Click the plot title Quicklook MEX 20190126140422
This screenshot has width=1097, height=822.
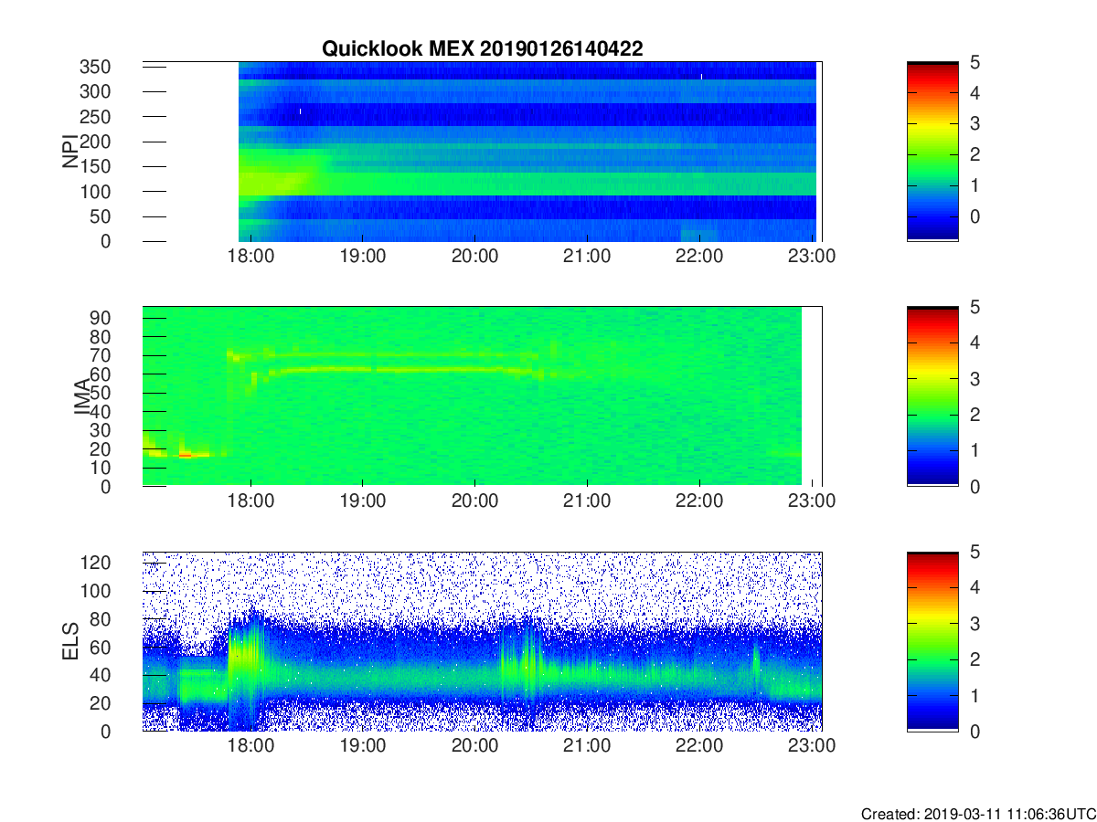(482, 49)
